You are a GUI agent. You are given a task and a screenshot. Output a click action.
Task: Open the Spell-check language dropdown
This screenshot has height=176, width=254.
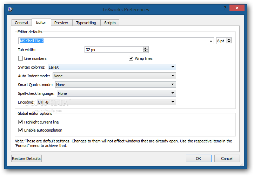(x=116, y=93)
